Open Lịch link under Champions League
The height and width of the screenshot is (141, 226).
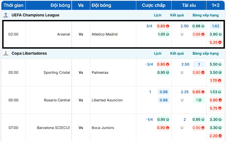tap(158, 15)
